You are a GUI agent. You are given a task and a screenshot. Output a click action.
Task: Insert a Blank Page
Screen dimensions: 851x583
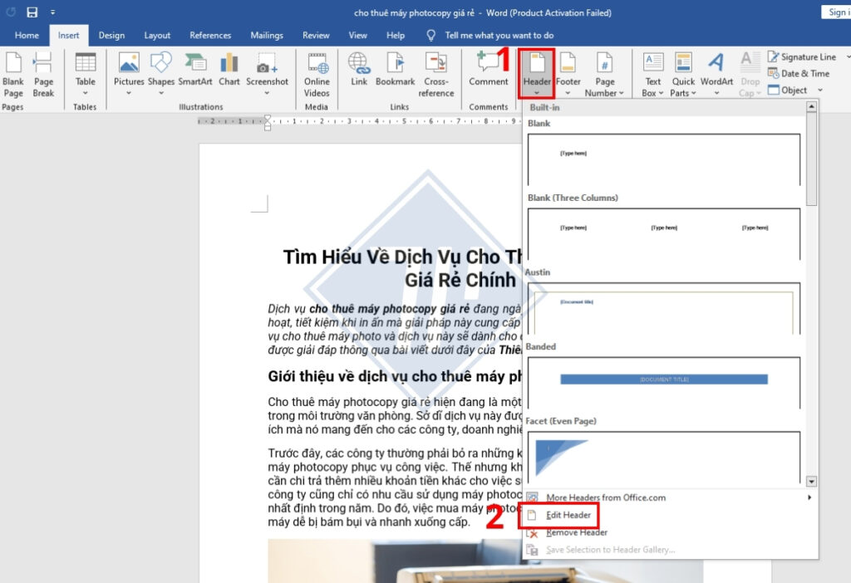click(13, 75)
